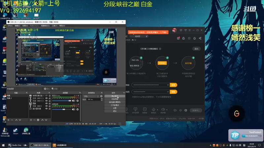Open settings gear for 麦克风/Aux mixer channel
Viewport: 264px width, 148px height.
point(78,101)
